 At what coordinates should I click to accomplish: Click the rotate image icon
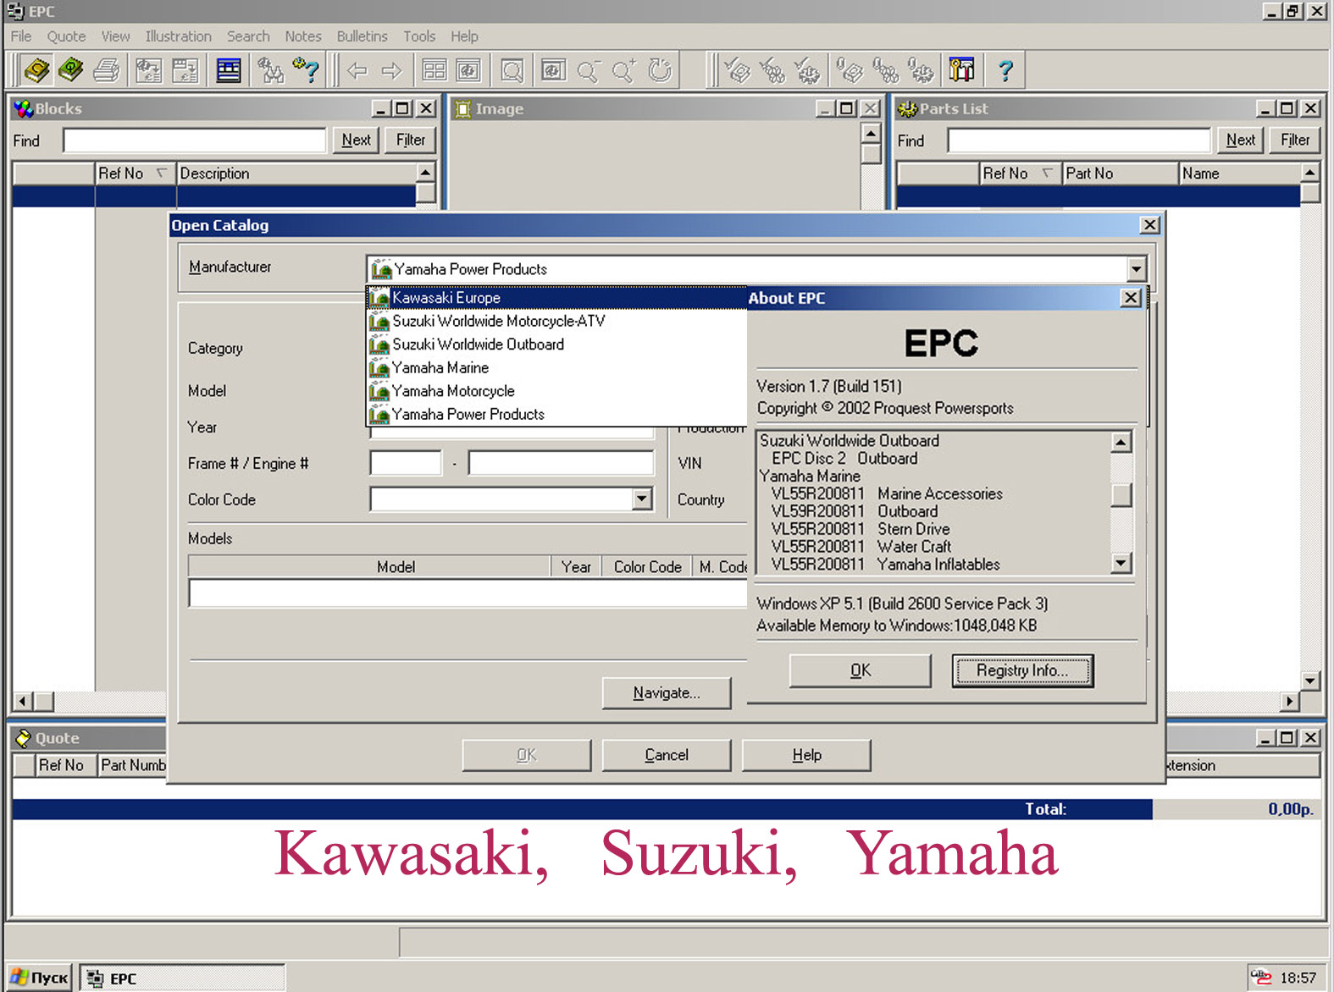click(660, 70)
